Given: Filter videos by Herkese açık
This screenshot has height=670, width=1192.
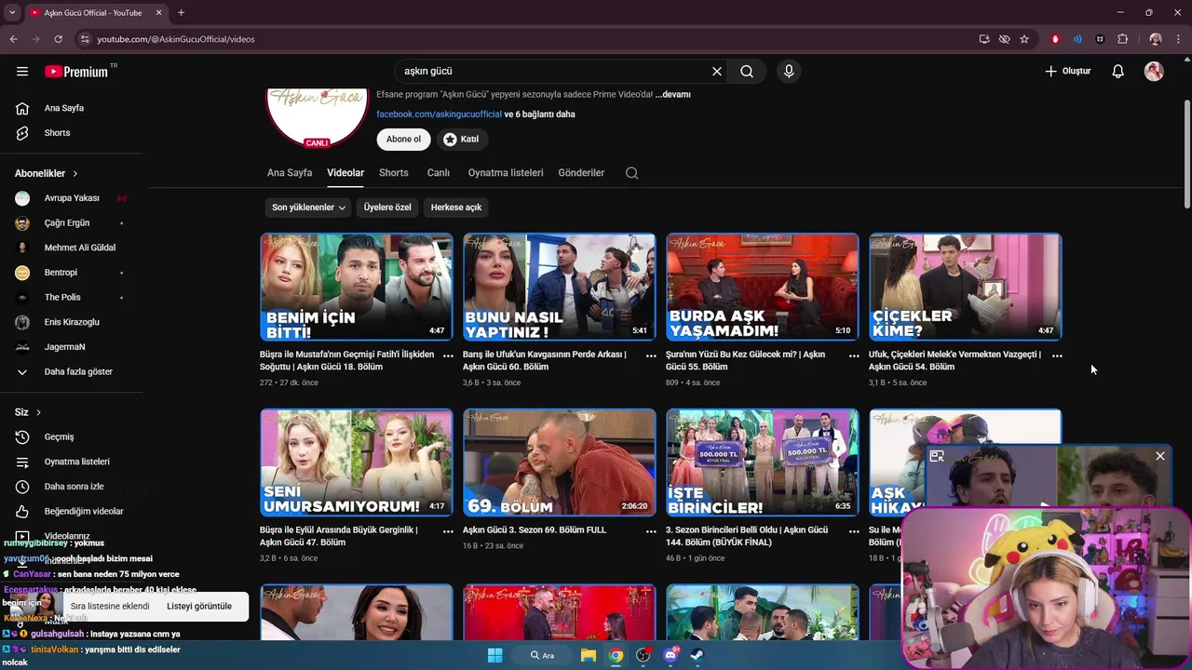Looking at the screenshot, I should 456,208.
